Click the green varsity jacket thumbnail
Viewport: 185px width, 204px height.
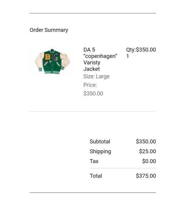tap(52, 61)
